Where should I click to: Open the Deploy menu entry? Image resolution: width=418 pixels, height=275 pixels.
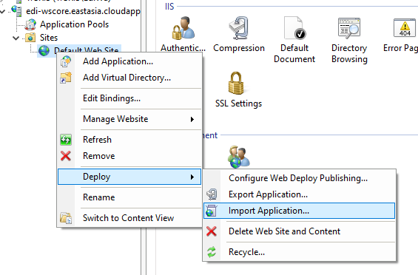(x=129, y=177)
